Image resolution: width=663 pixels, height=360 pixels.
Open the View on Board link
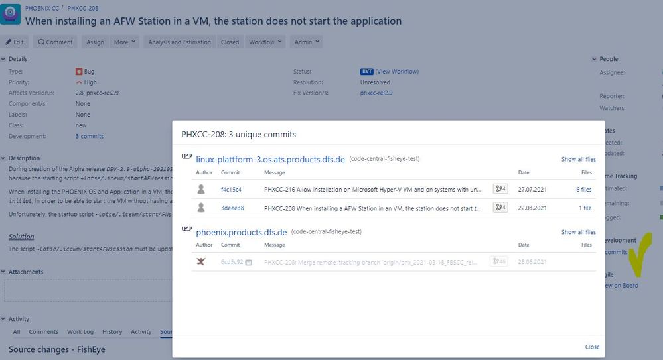coord(621,286)
